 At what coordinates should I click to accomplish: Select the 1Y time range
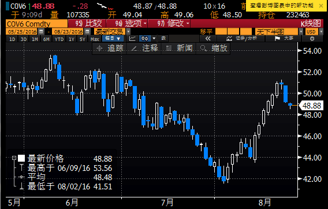coord(72,39)
